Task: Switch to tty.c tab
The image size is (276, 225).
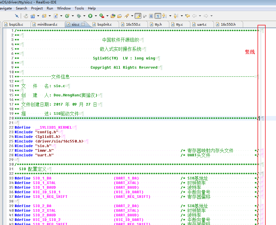Action: point(179,25)
